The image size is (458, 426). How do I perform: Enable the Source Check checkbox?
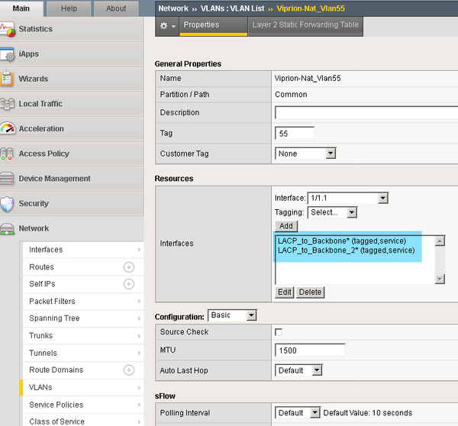click(279, 332)
